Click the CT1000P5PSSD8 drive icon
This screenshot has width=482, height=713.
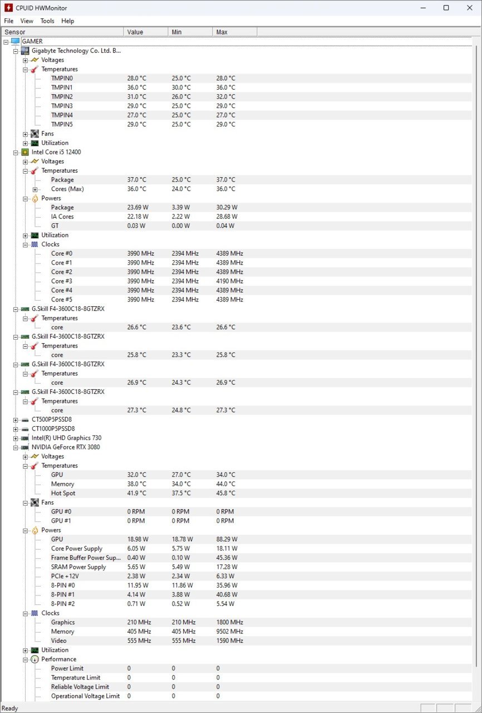pyautogui.click(x=25, y=429)
